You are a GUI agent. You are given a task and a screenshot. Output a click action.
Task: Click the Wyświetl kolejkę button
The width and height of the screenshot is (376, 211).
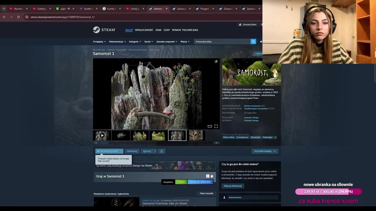click(x=265, y=151)
